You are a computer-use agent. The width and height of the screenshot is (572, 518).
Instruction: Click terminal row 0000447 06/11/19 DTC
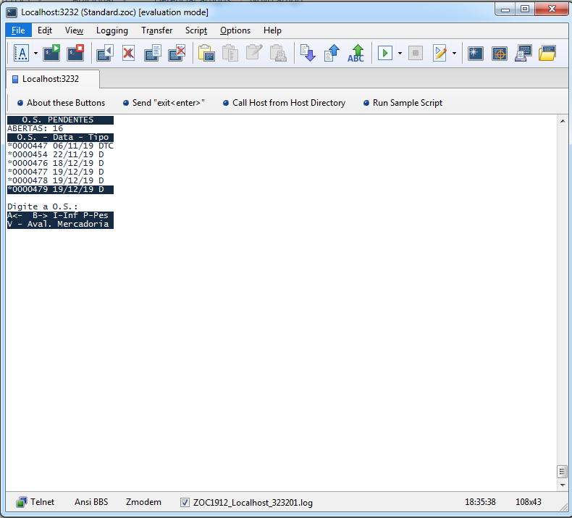click(x=61, y=146)
